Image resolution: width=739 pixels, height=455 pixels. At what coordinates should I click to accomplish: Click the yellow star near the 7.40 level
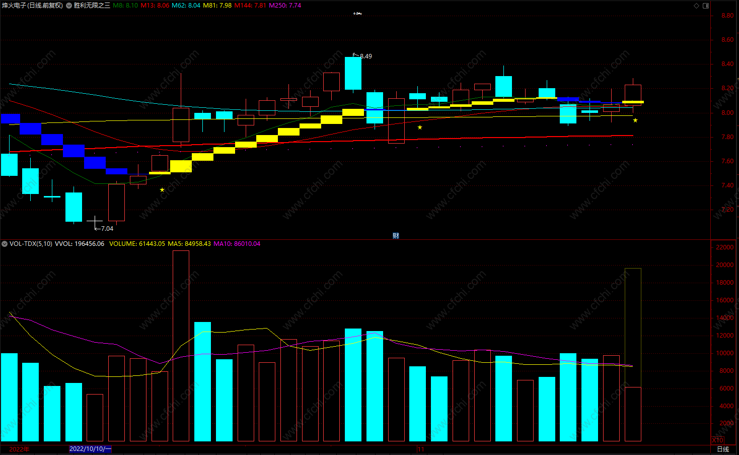(162, 190)
